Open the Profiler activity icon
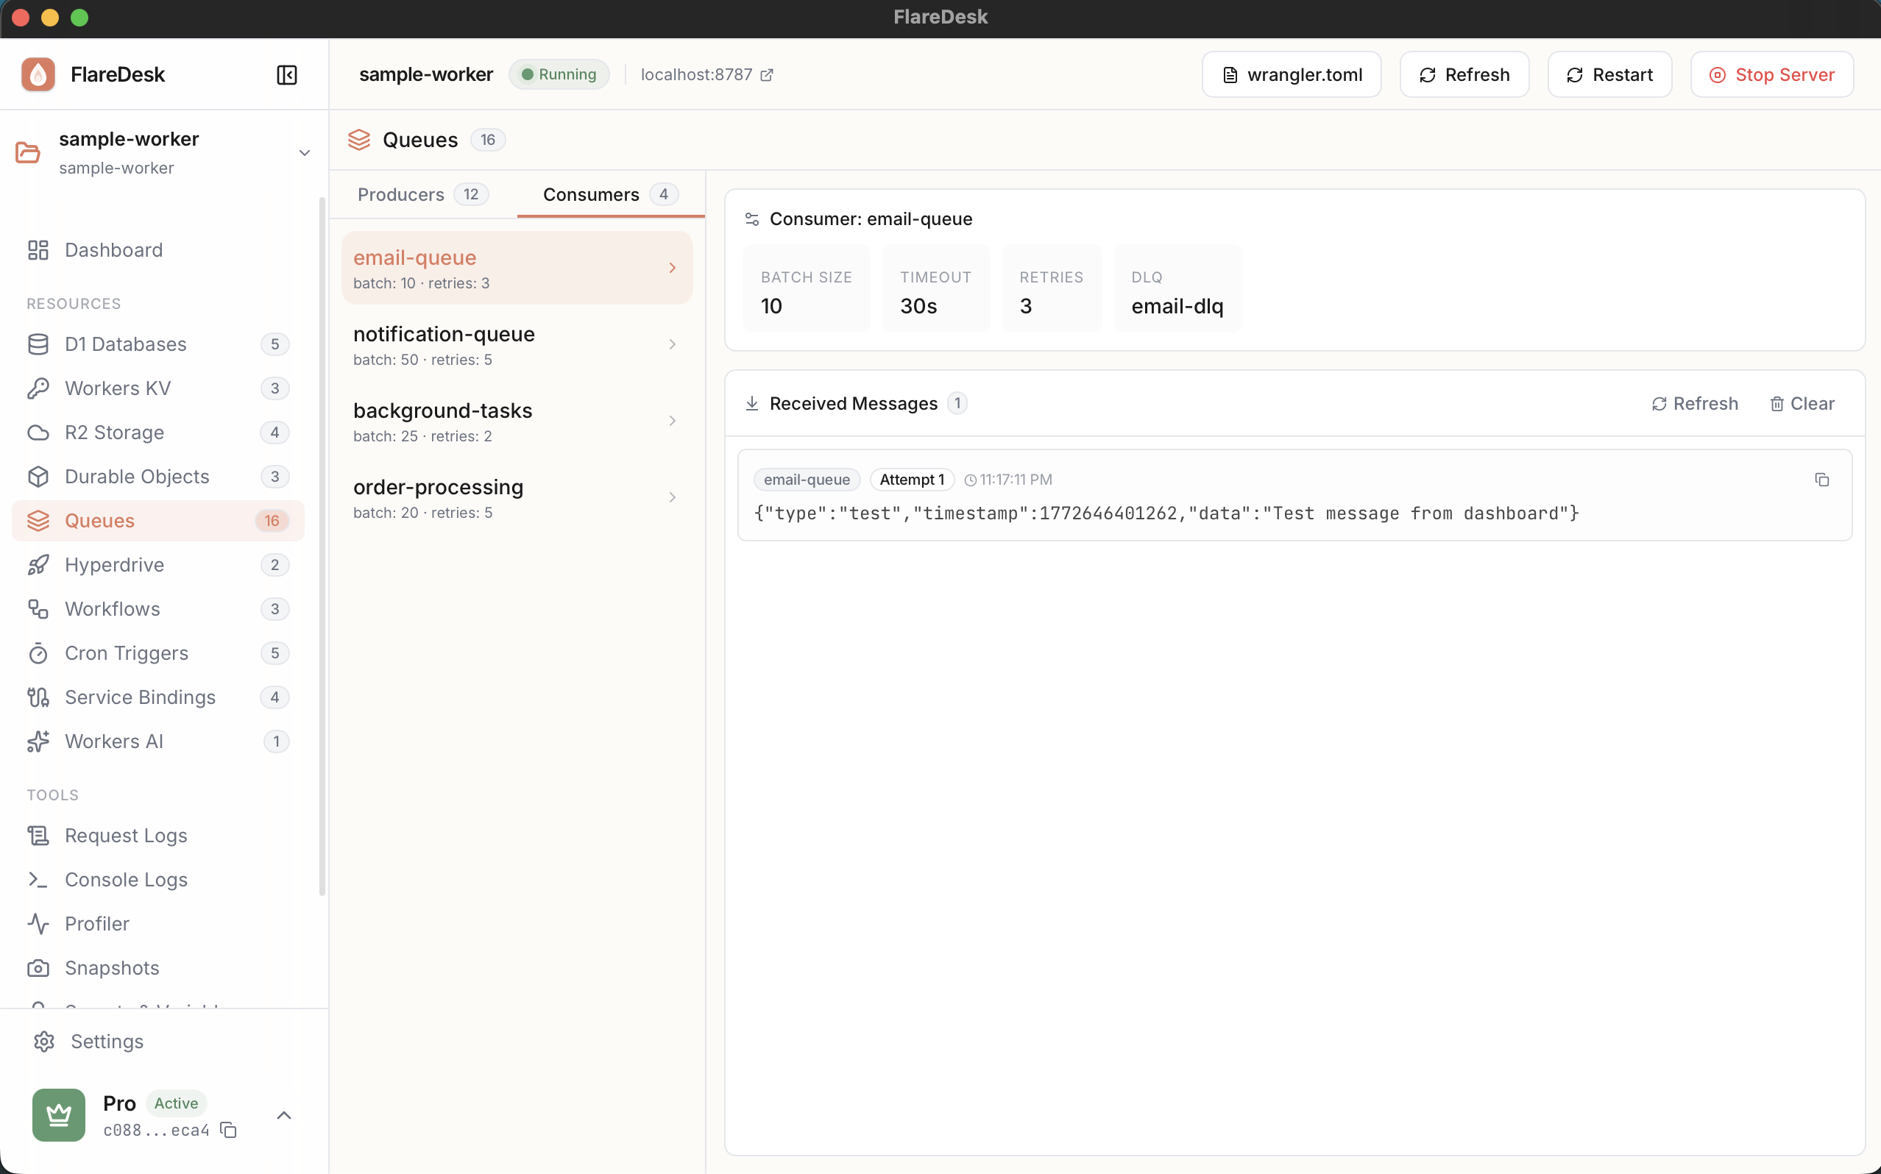This screenshot has width=1881, height=1174. pos(38,924)
